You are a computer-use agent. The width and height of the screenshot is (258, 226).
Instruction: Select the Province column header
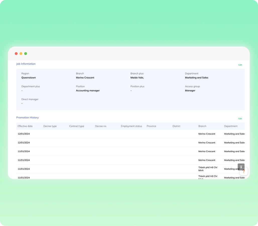pos(151,126)
